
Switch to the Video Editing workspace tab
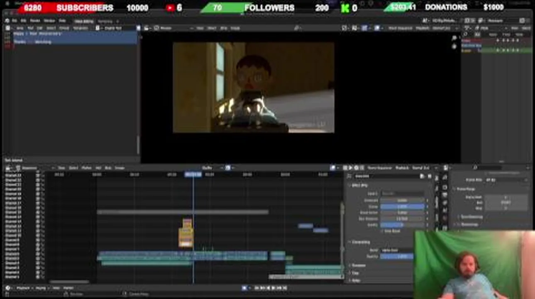pyautogui.click(x=84, y=21)
